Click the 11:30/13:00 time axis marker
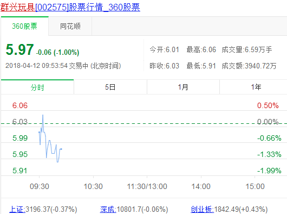287x214 pixels. pos(147,186)
